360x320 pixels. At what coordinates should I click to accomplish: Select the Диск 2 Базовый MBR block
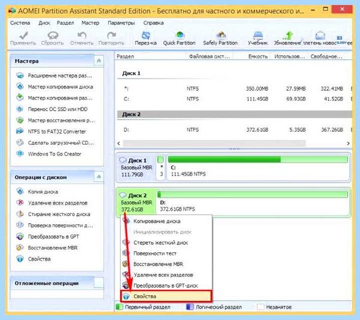tap(136, 202)
